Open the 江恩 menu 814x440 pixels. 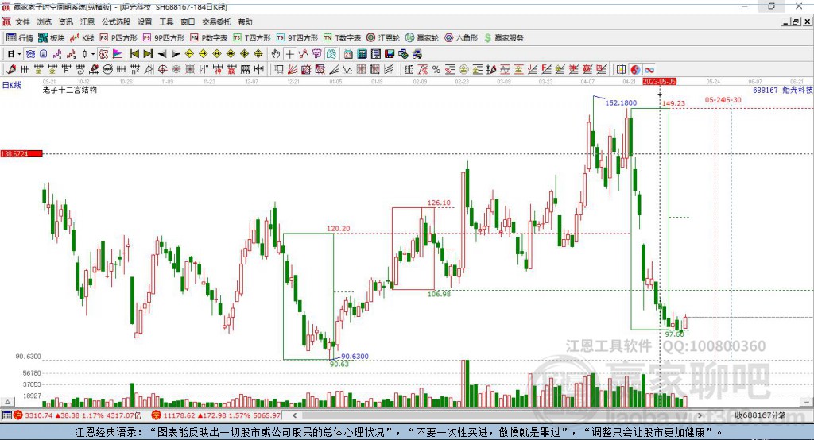point(87,21)
